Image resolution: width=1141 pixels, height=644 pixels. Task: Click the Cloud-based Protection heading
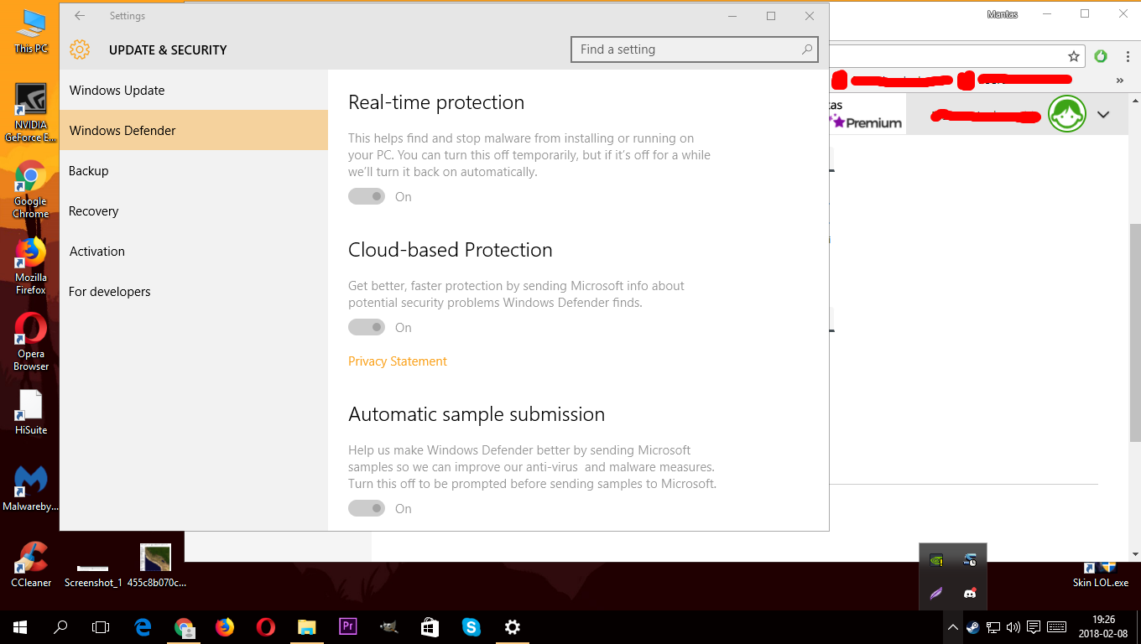tap(451, 250)
